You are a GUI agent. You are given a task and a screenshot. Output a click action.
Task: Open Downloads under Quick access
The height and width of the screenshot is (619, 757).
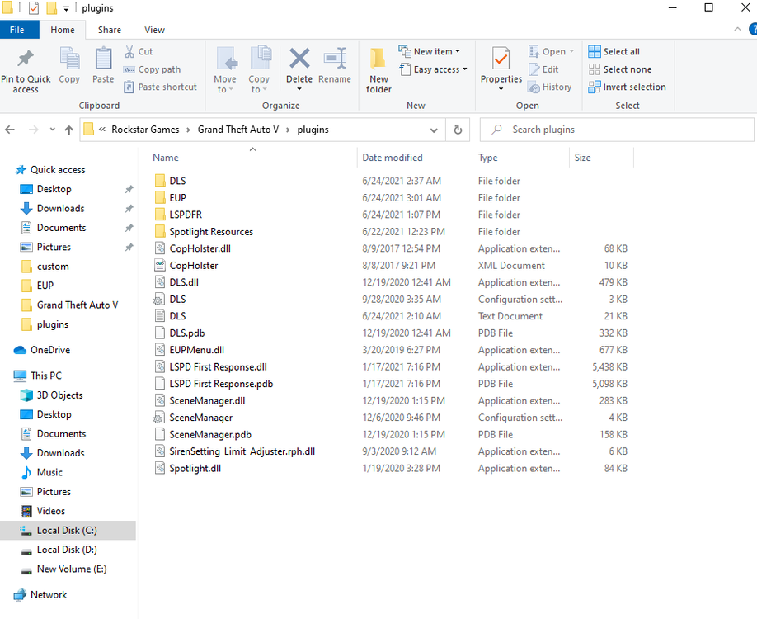(x=60, y=208)
